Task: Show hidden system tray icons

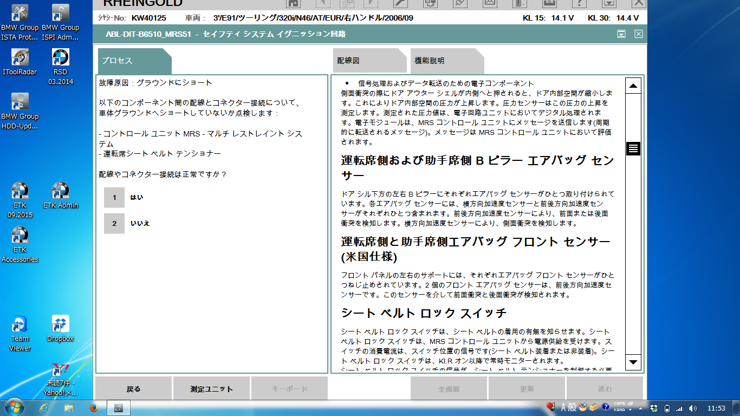Action: 641,408
